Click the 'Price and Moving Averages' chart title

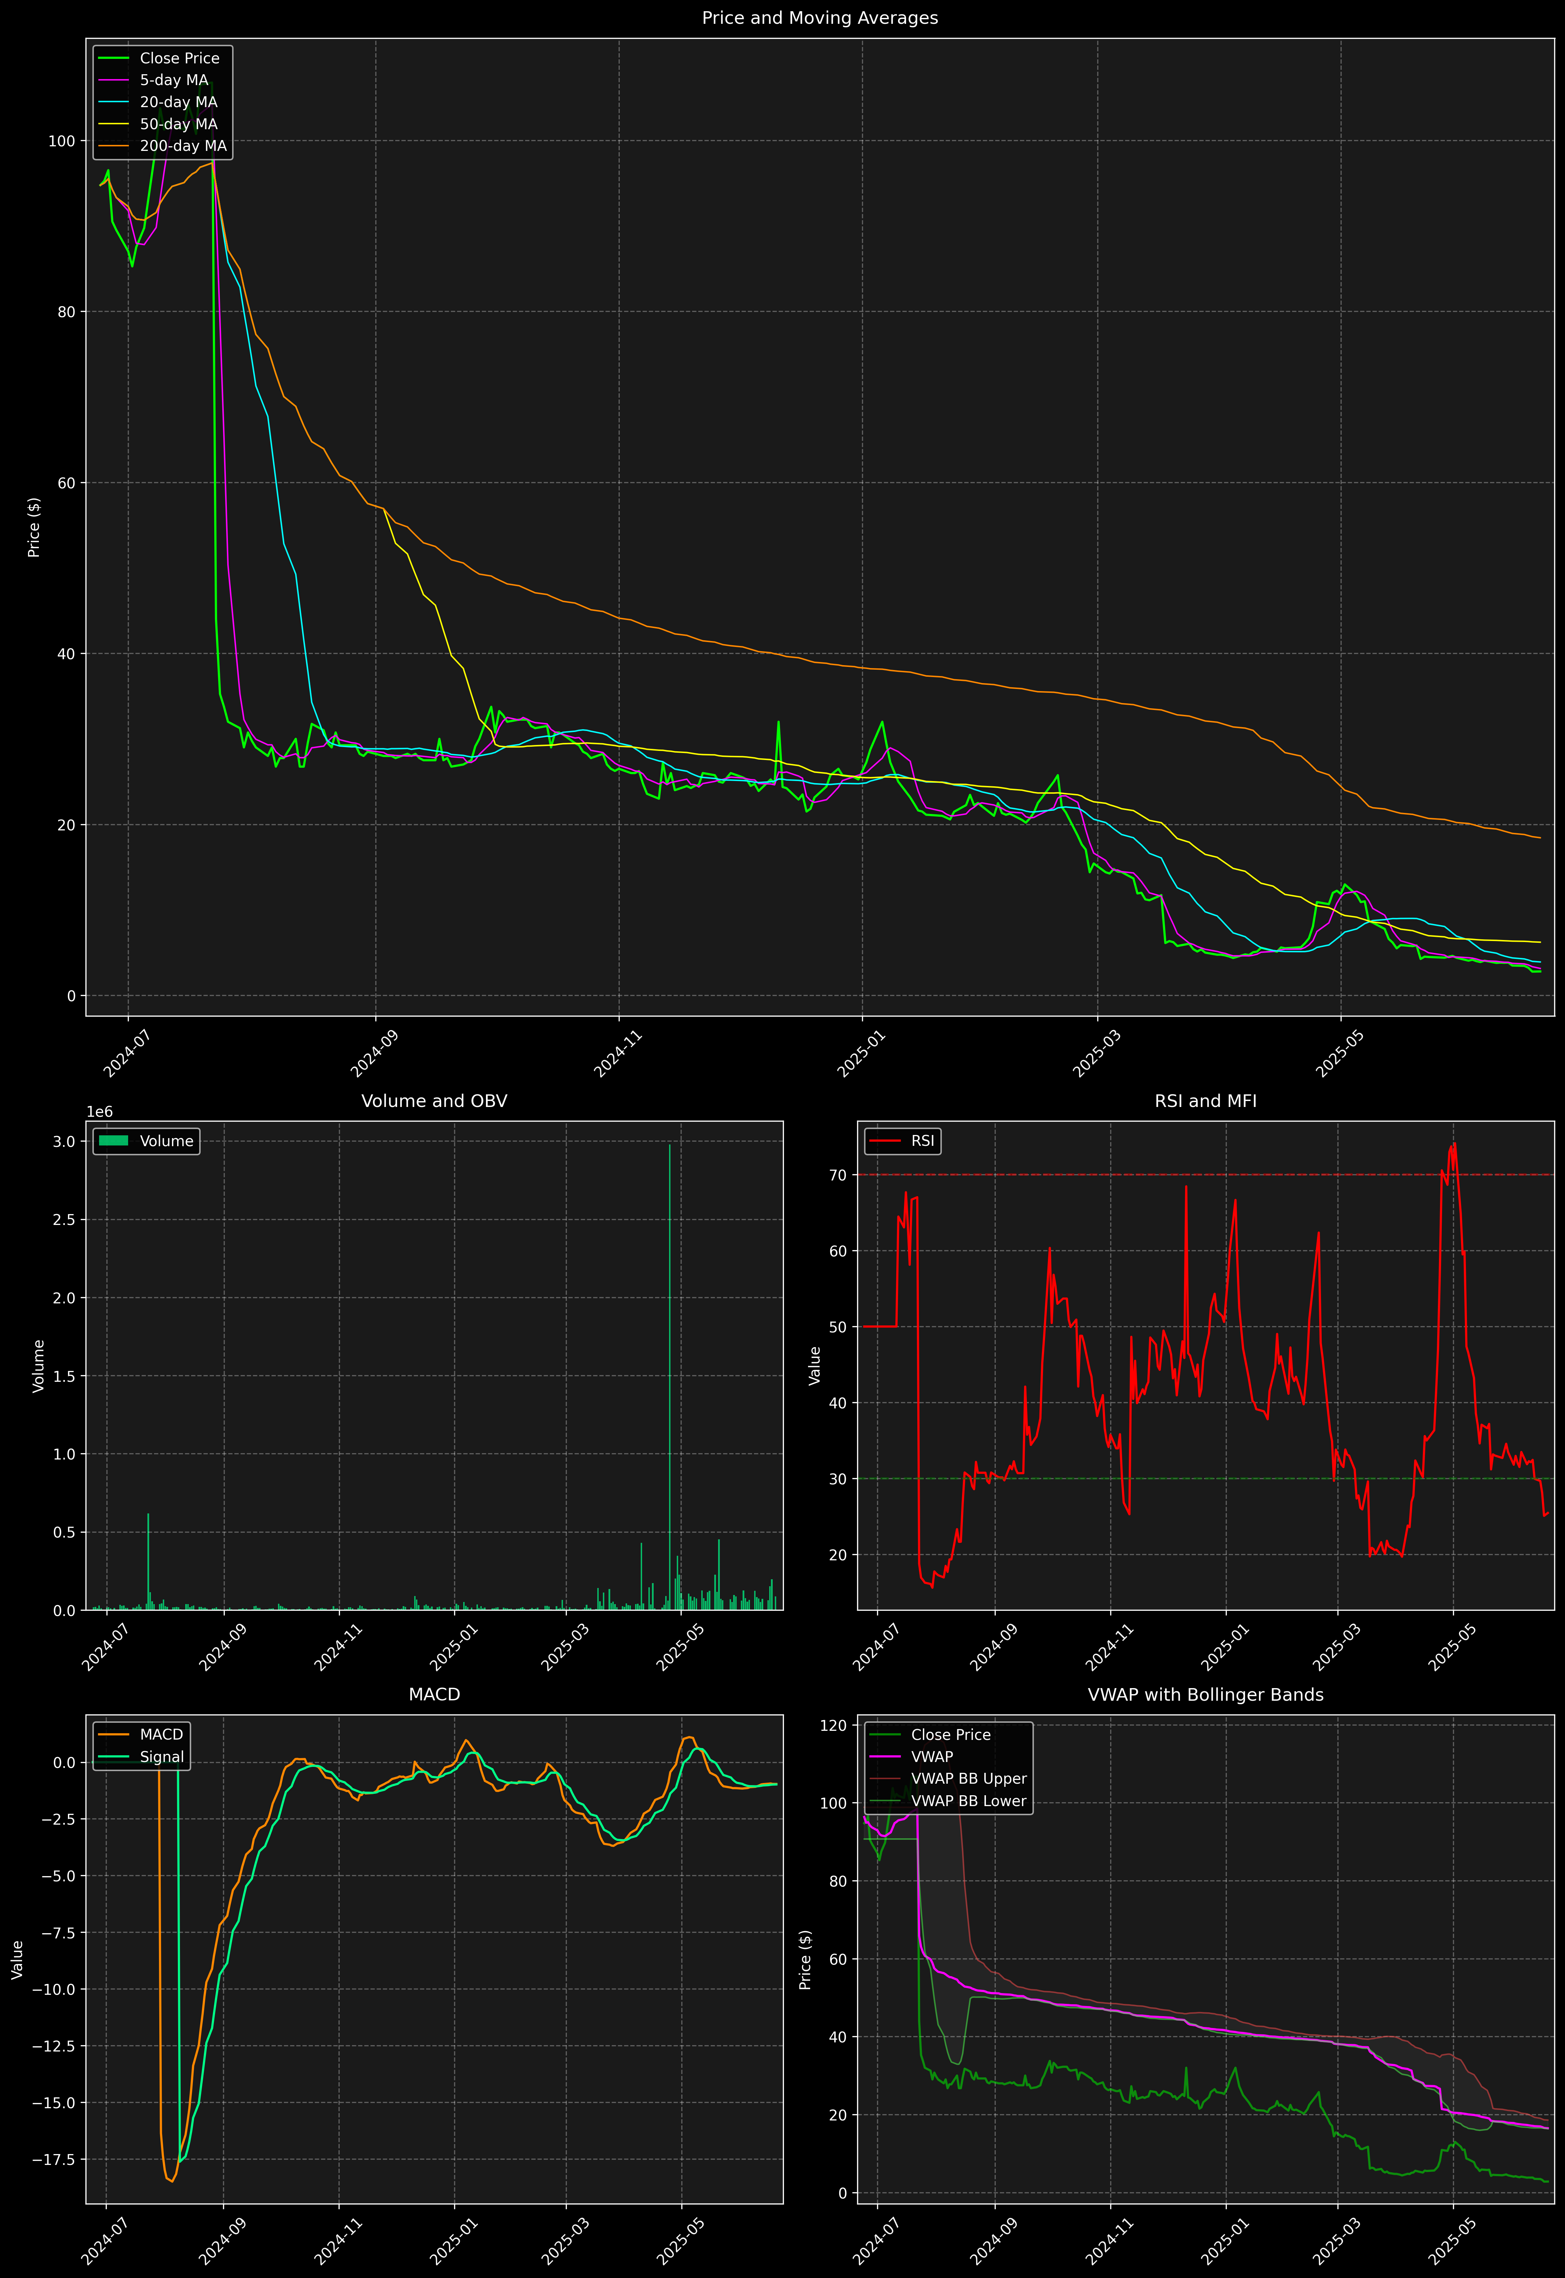tap(820, 18)
